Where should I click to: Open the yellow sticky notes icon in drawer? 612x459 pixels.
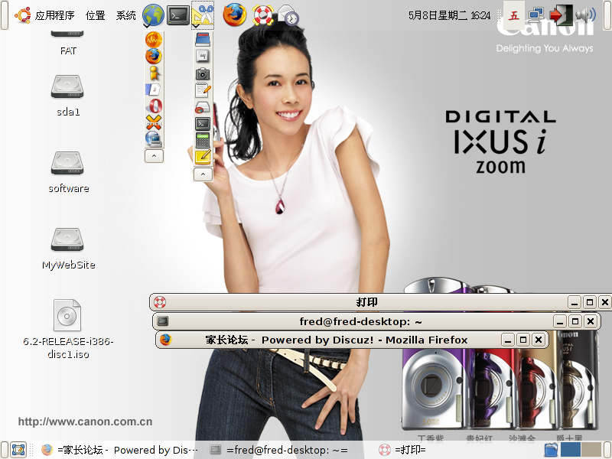203,157
